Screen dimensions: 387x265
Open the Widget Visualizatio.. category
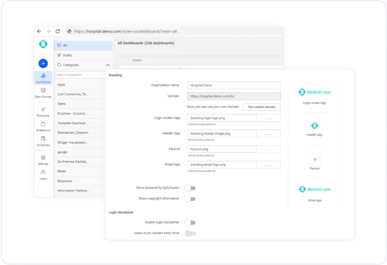point(79,142)
